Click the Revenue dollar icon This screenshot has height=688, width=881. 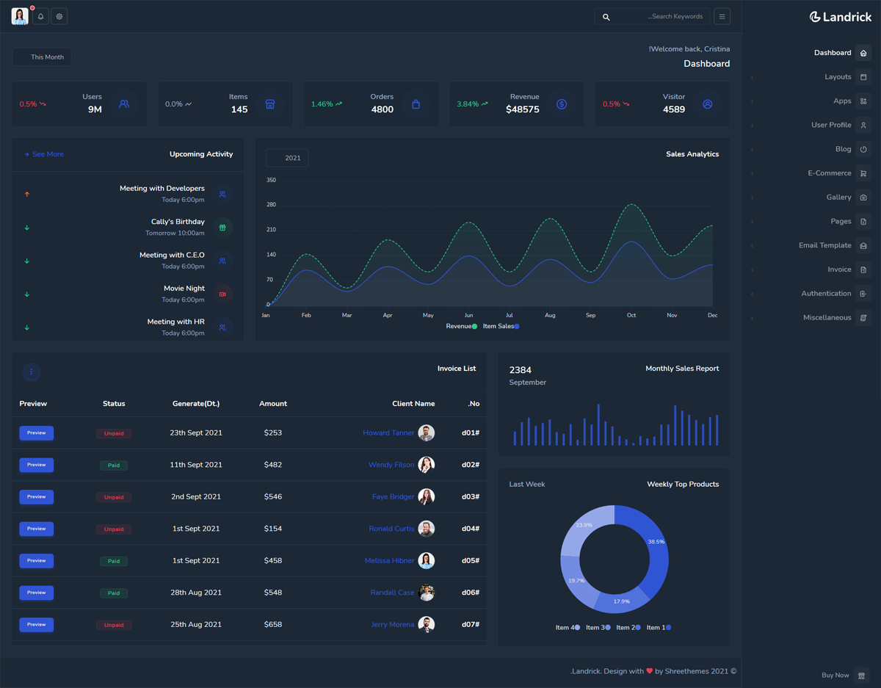[562, 104]
